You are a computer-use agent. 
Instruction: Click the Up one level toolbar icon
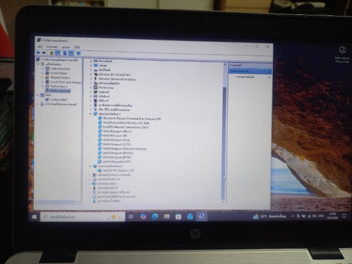tap(52, 53)
